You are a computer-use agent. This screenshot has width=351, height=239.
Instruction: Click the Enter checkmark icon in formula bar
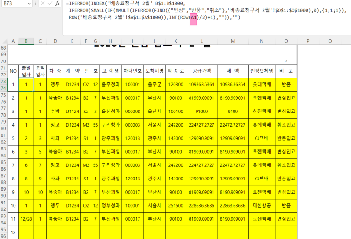[x=49, y=3]
